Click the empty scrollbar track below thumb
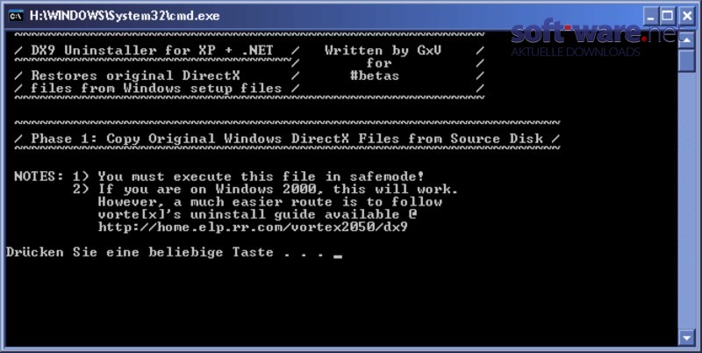The image size is (702, 353). click(686, 201)
